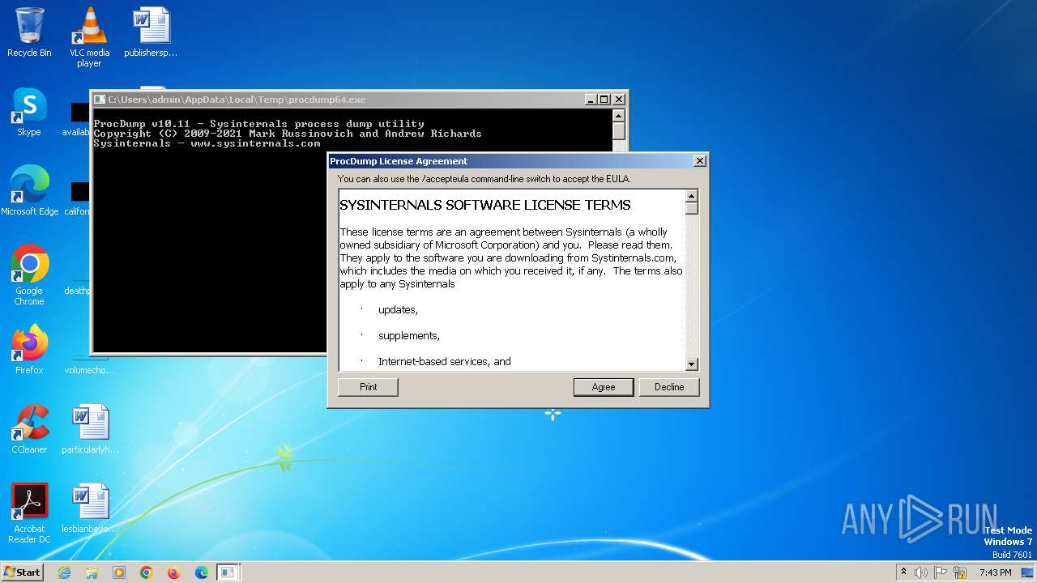Image resolution: width=1037 pixels, height=583 pixels.
Task: Close the ProcDump License Agreement dialog
Action: pyautogui.click(x=700, y=161)
